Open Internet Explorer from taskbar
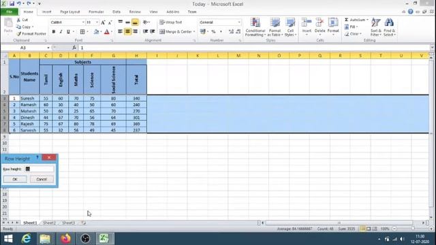Image resolution: width=436 pixels, height=245 pixels. (x=27, y=239)
